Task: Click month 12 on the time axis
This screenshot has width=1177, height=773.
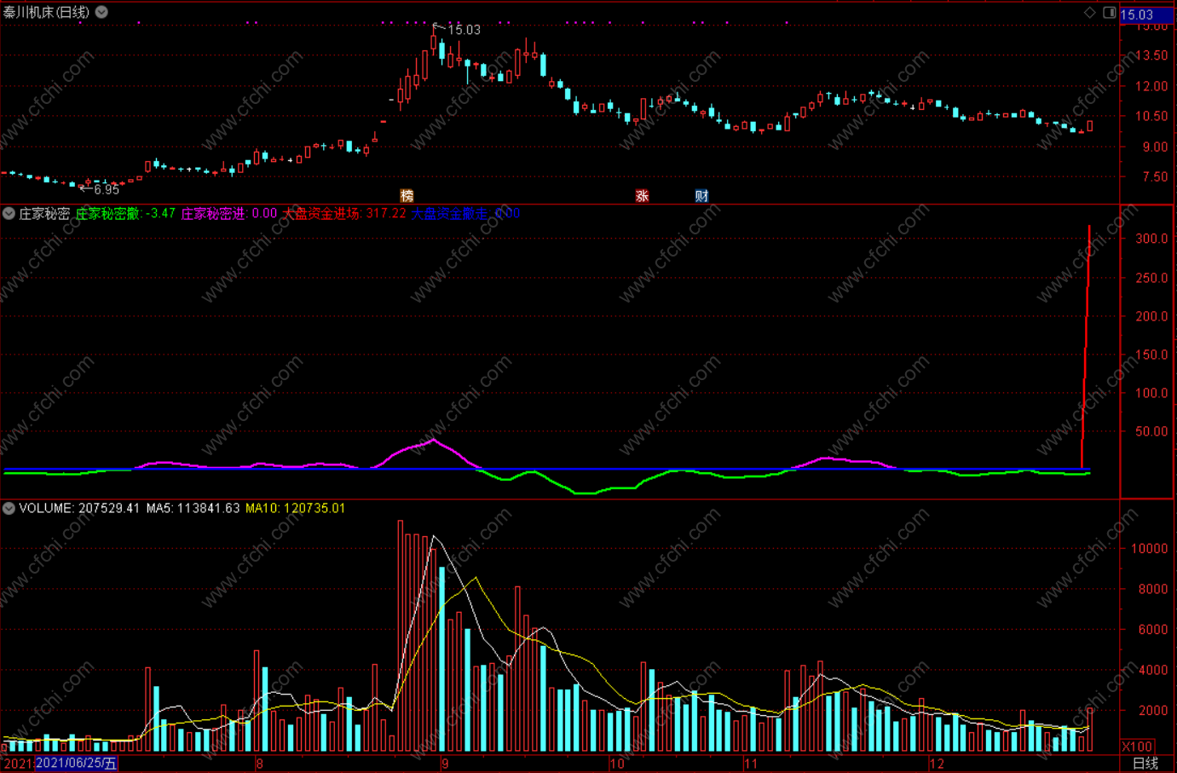Action: pyautogui.click(x=938, y=764)
